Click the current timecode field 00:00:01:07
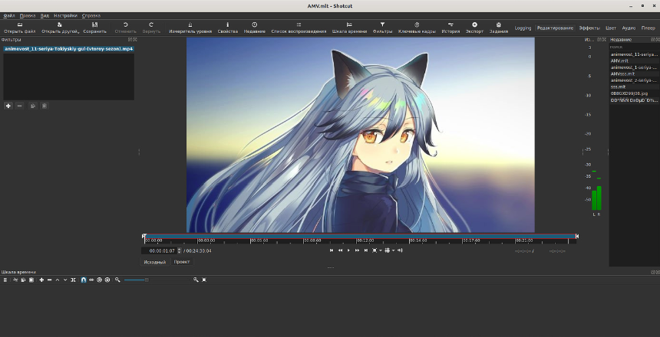Viewport: 660px width, 337px height. coord(159,251)
